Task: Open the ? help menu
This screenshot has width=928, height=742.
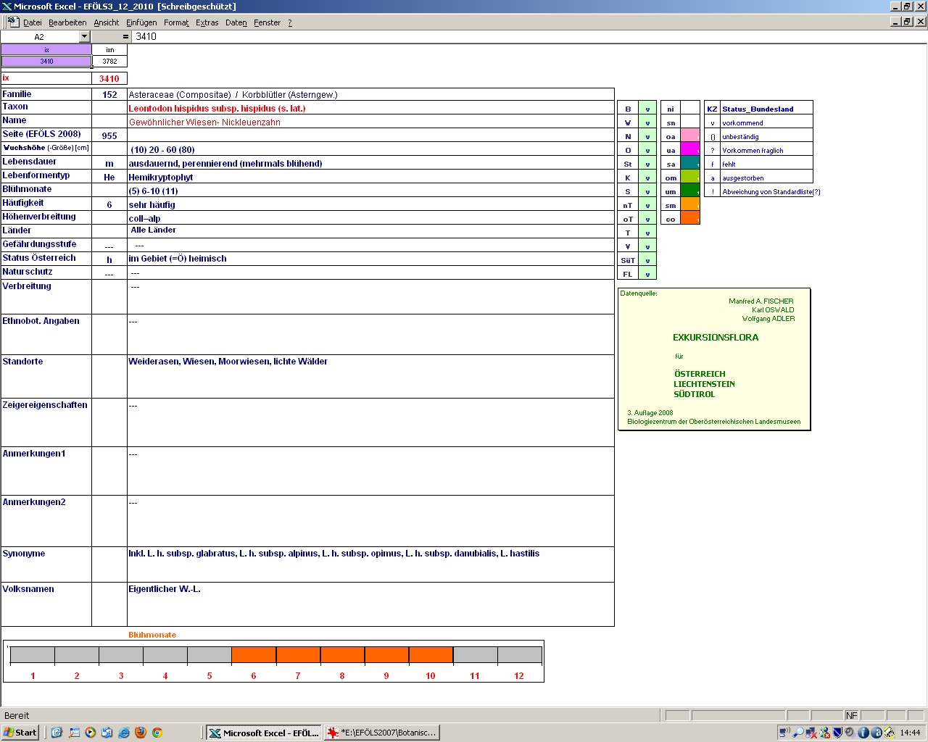Action: 290,22
